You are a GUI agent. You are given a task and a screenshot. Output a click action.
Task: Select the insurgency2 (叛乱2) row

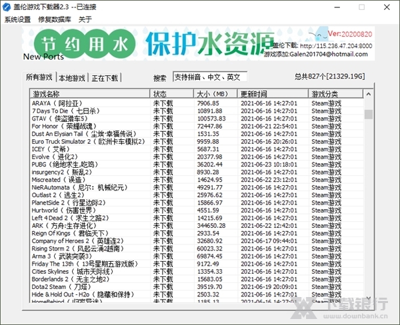[197, 172]
